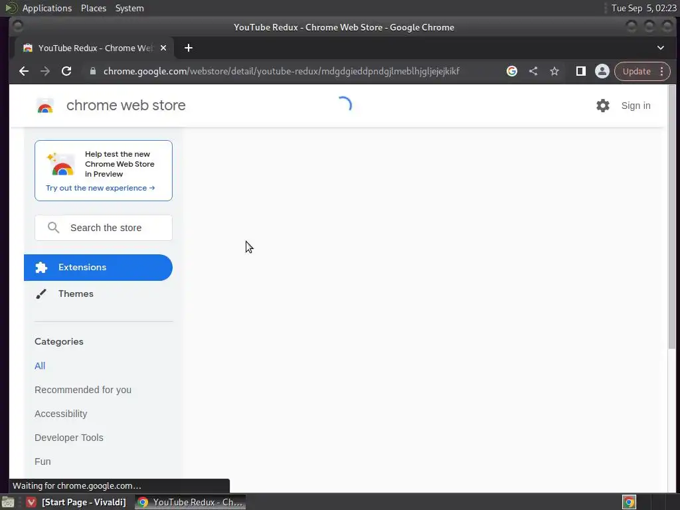Choose the 'All' category
Screen dimensions: 680x510
tap(40, 366)
